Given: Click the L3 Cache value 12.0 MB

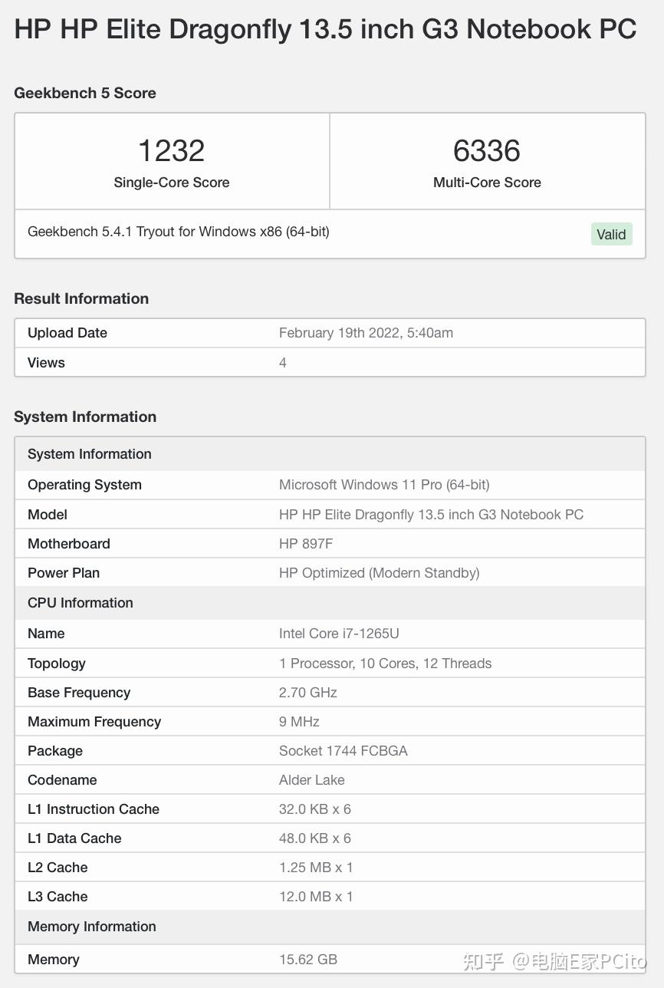Looking at the screenshot, I should 316,897.
